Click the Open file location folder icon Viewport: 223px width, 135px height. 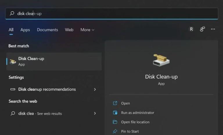point(115,122)
